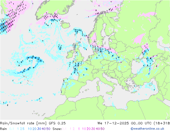Click the weatheronline.co.uk copyright link
Viewport: 170px width, 131px height.
click(x=147, y=129)
